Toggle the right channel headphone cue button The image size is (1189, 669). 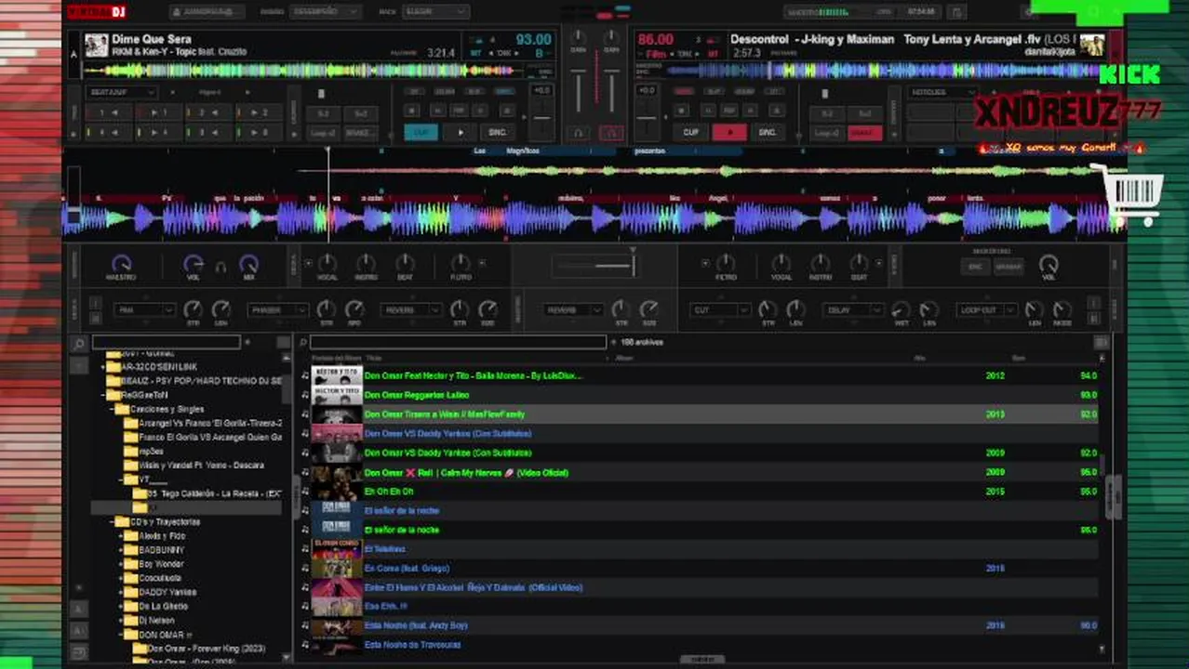click(x=611, y=133)
